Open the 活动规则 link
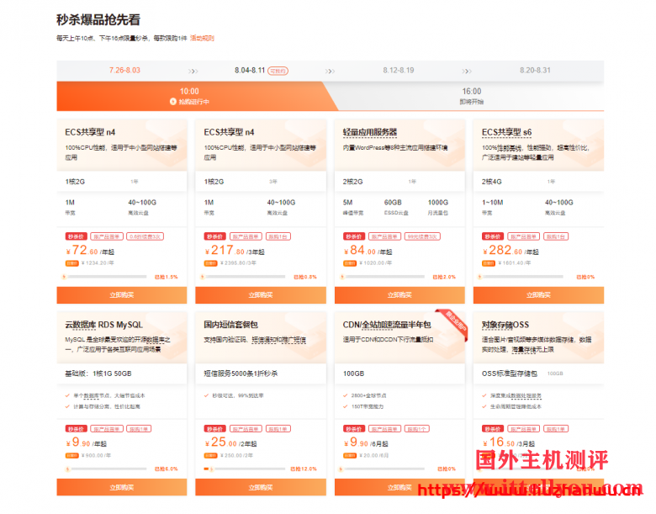Viewport: 656px width, 514px height. 202,38
